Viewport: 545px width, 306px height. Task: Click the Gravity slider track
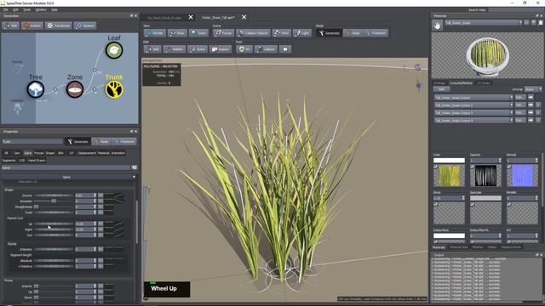(x=54, y=195)
